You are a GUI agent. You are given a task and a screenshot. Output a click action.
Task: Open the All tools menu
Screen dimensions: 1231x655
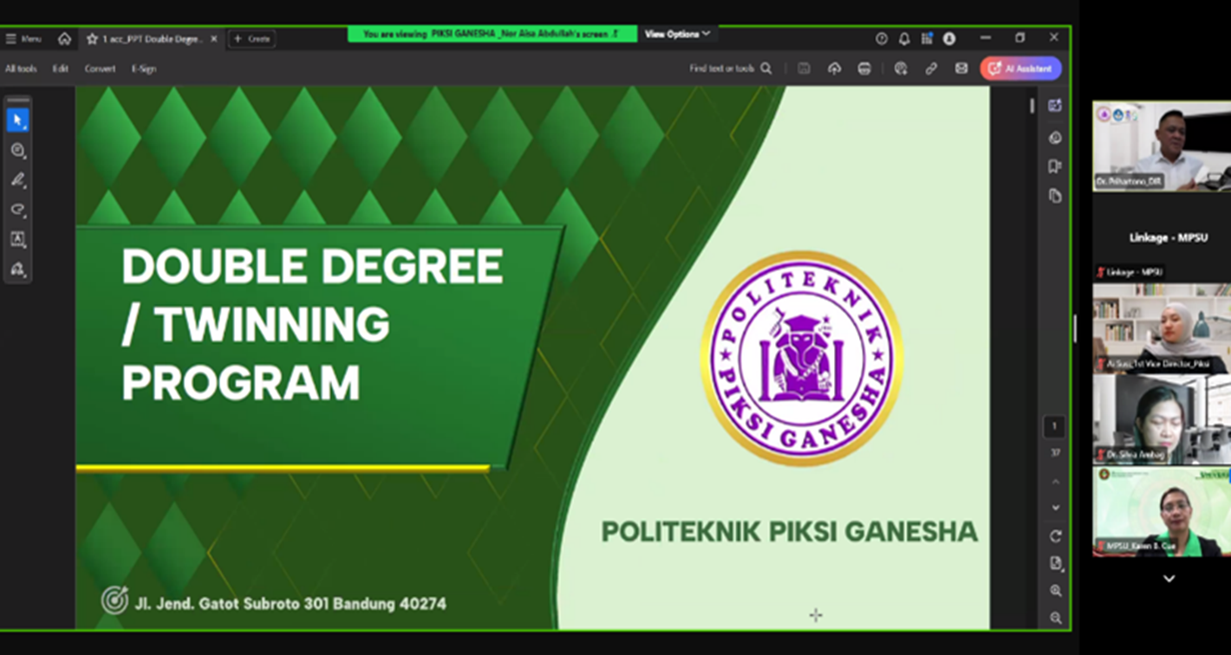(x=21, y=68)
